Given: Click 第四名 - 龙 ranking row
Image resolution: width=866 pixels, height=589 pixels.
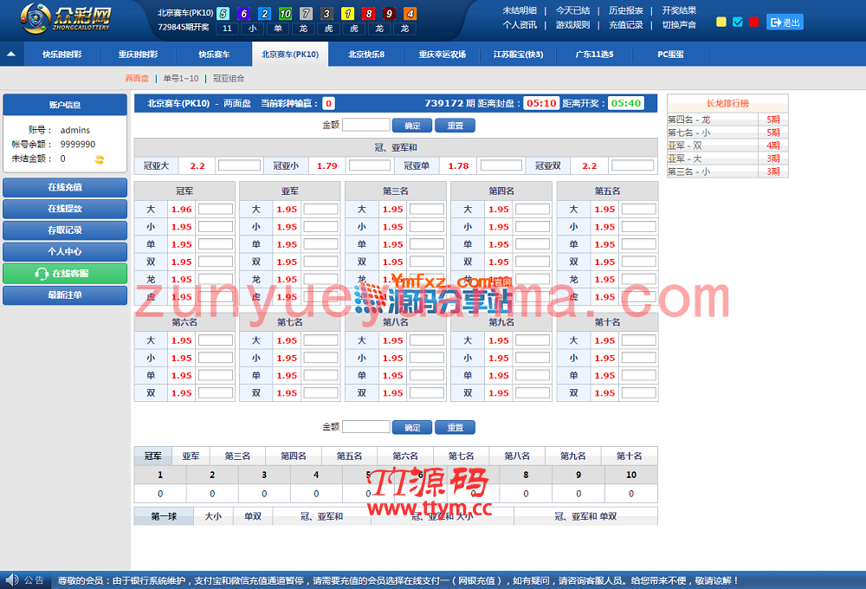Looking at the screenshot, I should (x=727, y=120).
